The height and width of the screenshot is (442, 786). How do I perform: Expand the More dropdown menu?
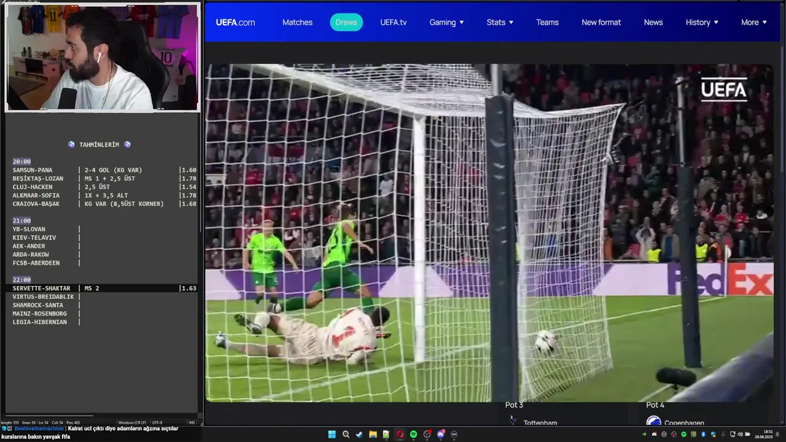(754, 22)
